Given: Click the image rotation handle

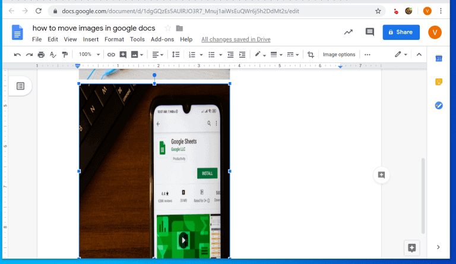Looking at the screenshot, I should (x=154, y=75).
